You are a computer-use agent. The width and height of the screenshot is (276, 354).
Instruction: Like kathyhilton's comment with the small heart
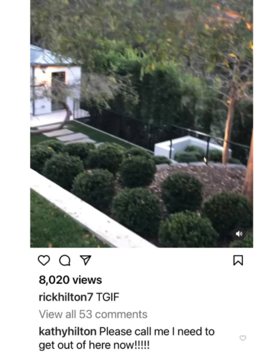point(243,338)
